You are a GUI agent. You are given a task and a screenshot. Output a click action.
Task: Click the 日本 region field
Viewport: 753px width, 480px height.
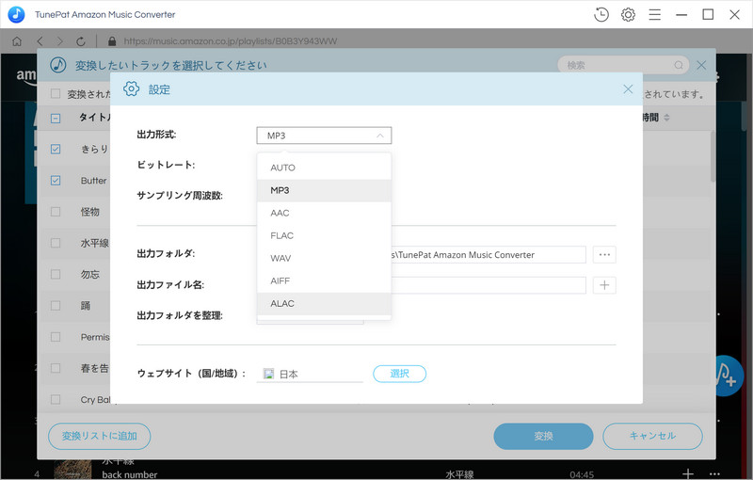point(310,374)
